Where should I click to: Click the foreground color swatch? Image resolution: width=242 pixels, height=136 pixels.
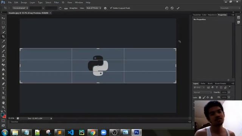2,114
